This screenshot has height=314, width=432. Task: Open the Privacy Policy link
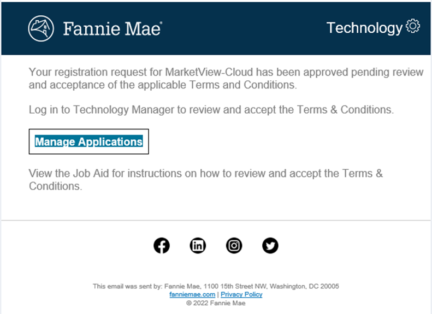pos(241,294)
